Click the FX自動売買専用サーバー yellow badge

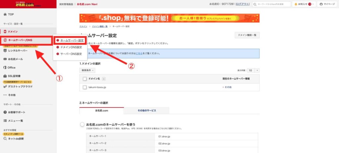18,82
